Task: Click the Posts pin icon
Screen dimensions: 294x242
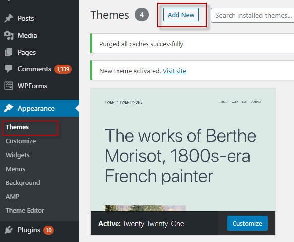Action: [x=9, y=18]
